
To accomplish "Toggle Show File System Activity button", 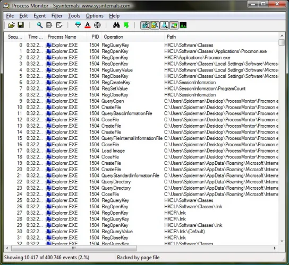I will pos(155,25).
